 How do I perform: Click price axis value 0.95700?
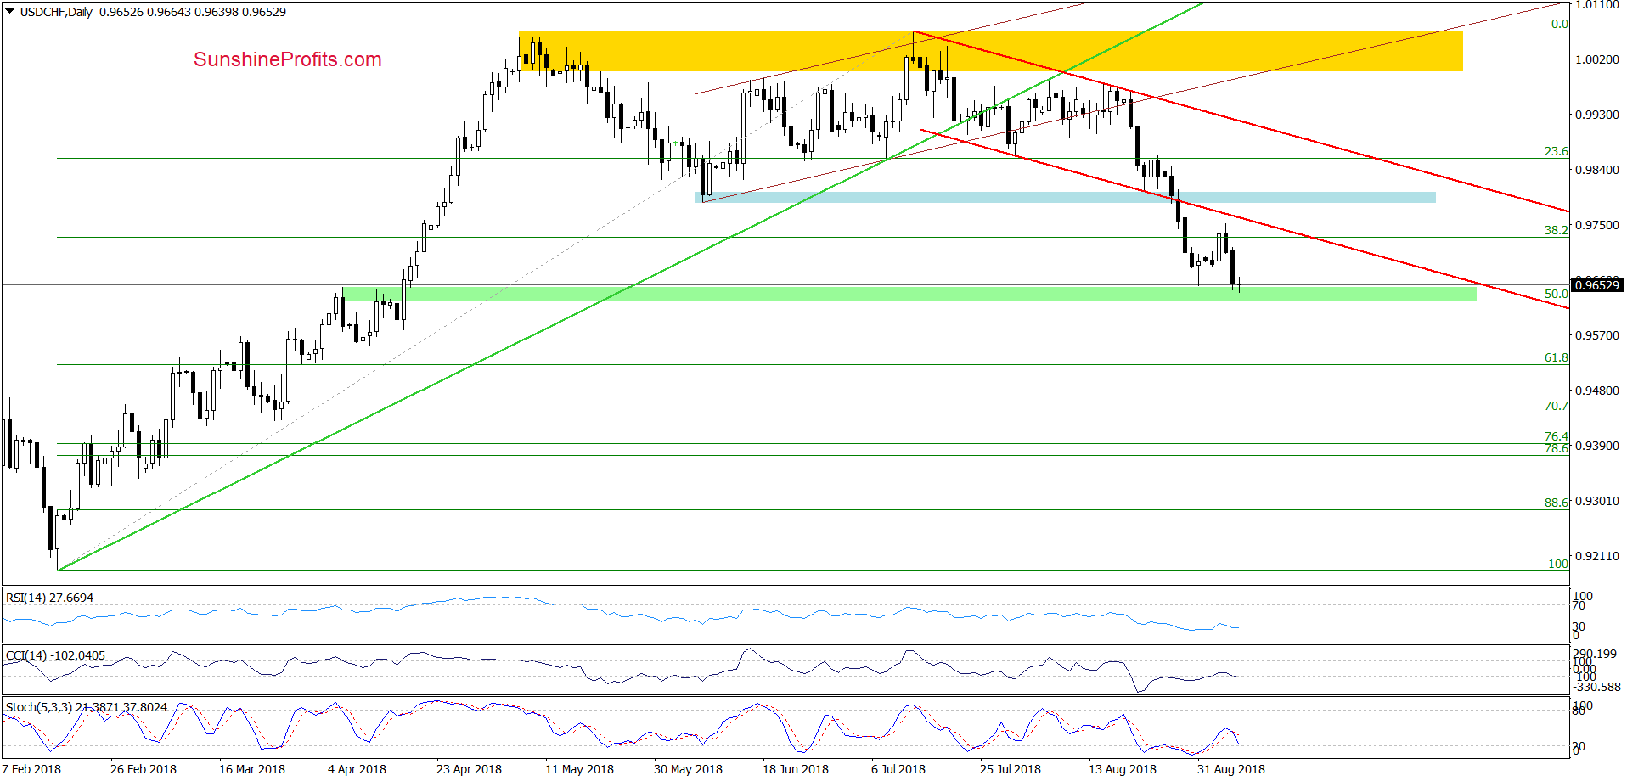(x=1597, y=335)
